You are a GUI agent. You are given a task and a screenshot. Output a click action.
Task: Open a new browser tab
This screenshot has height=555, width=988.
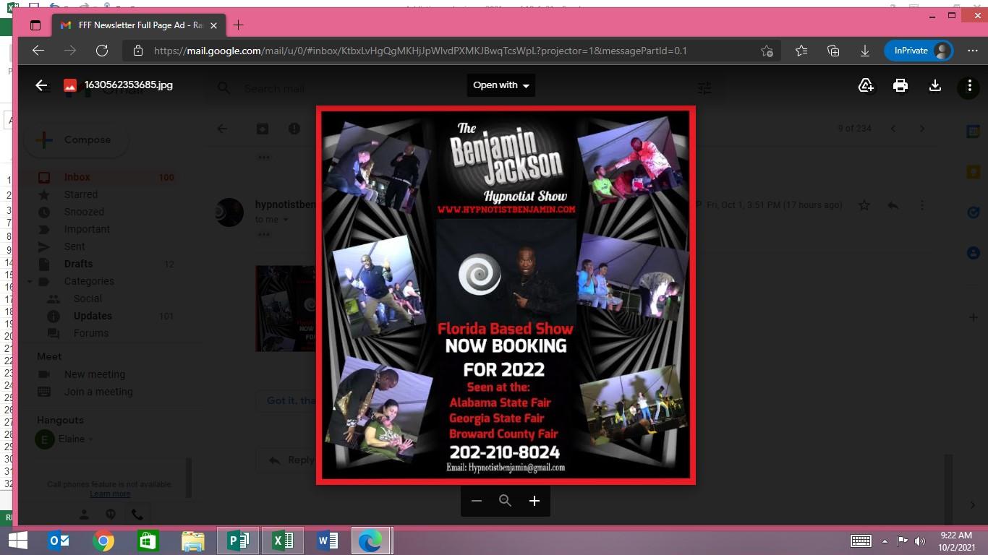[x=238, y=25]
